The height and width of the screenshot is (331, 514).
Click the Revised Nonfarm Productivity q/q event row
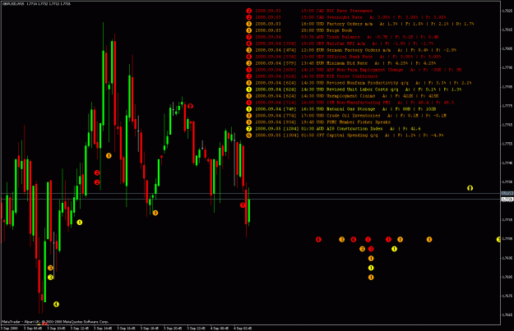click(x=364, y=83)
